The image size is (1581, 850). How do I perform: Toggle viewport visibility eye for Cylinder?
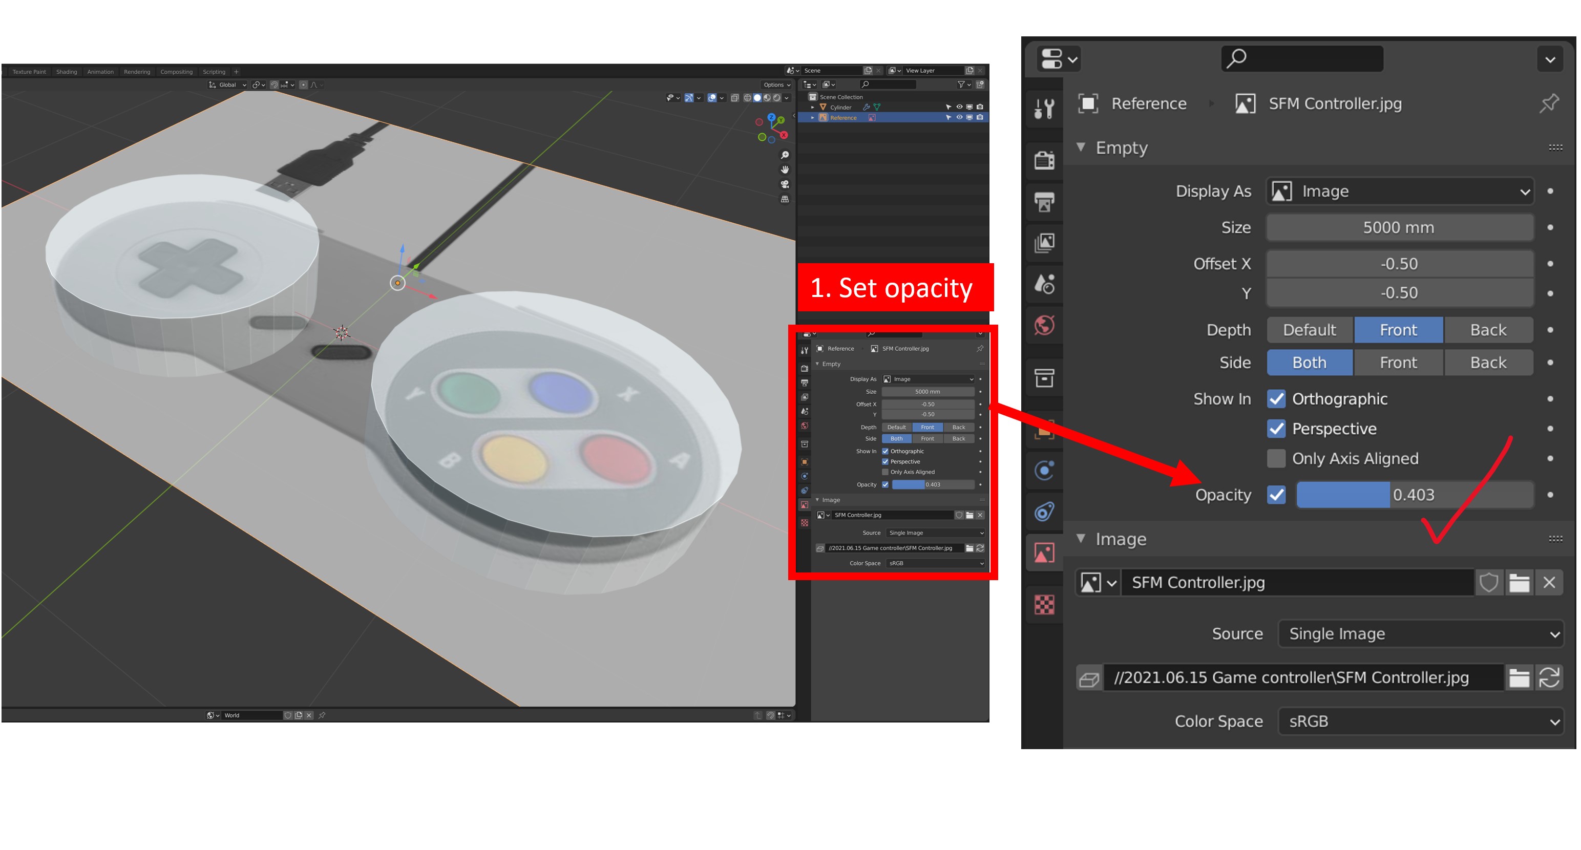coord(960,108)
